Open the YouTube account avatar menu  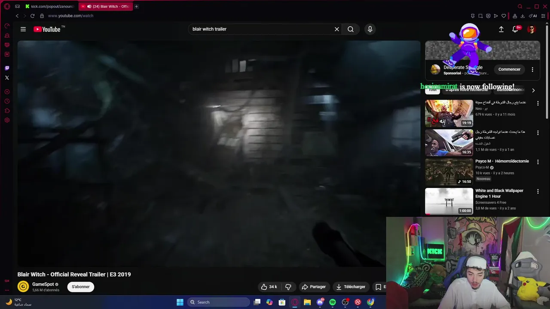(532, 29)
